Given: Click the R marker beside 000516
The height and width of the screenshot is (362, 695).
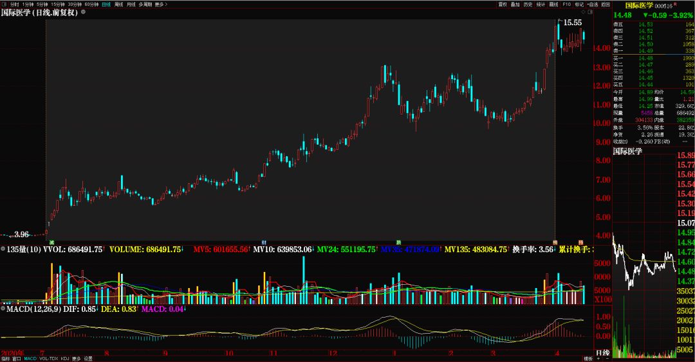Looking at the screenshot, I should click(x=675, y=4).
